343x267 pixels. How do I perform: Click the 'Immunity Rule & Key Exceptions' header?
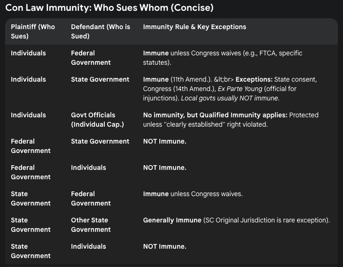(195, 27)
